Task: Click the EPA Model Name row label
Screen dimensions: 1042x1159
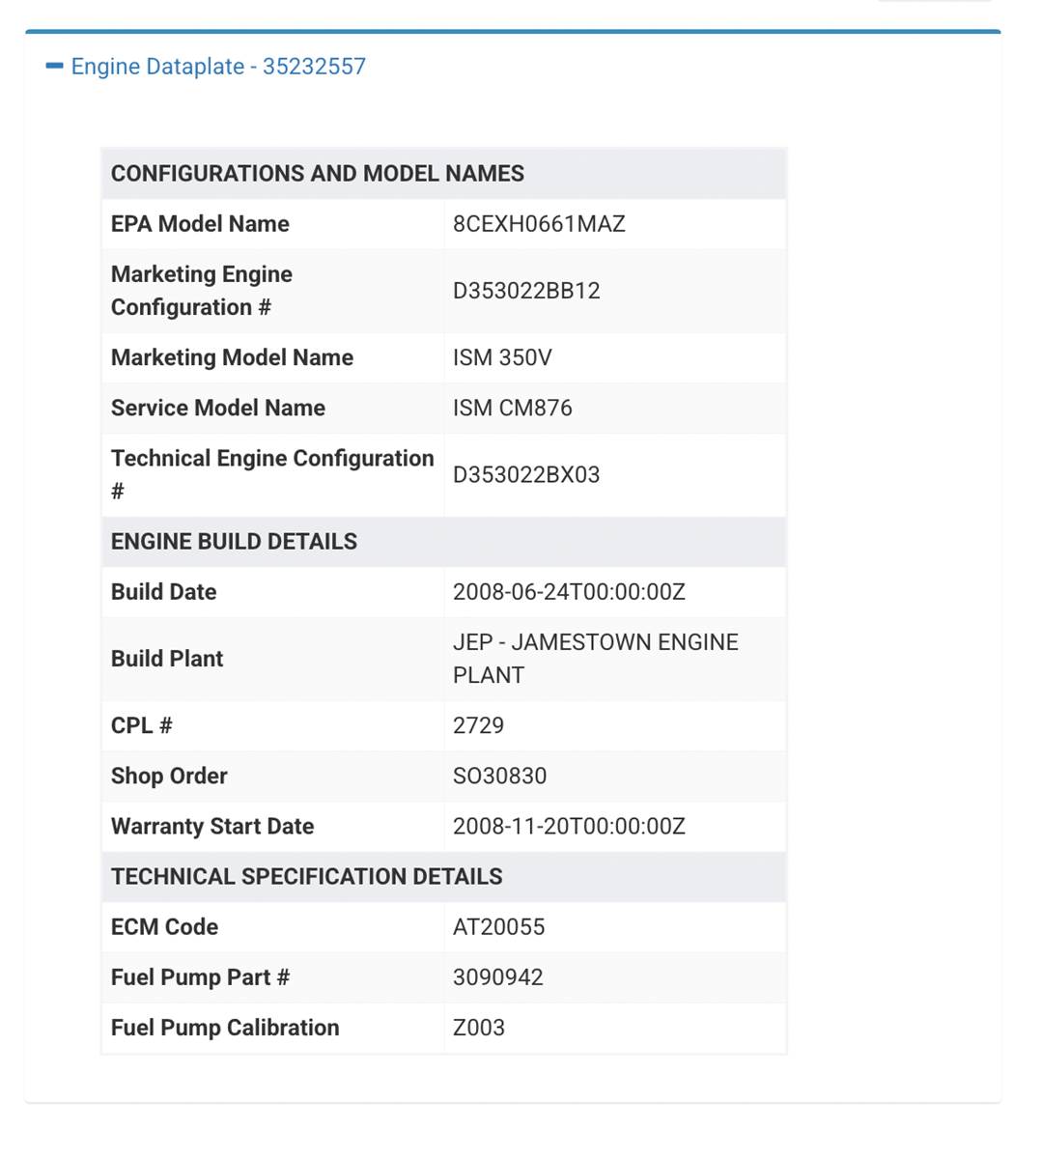Action: point(200,224)
